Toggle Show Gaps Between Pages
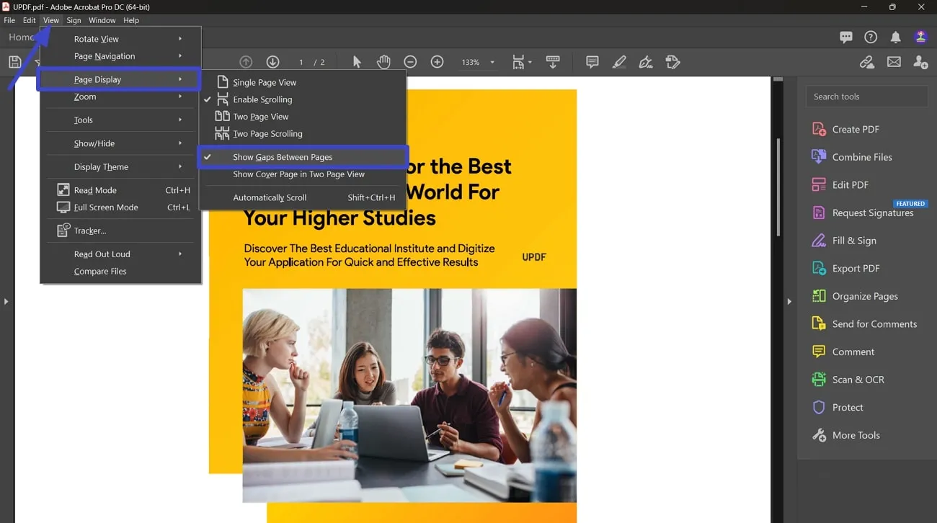This screenshot has width=937, height=523. pyautogui.click(x=281, y=157)
